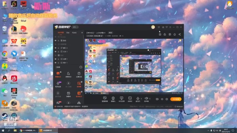Open settings gear beside 关闭直播 button

pyautogui.click(x=167, y=99)
